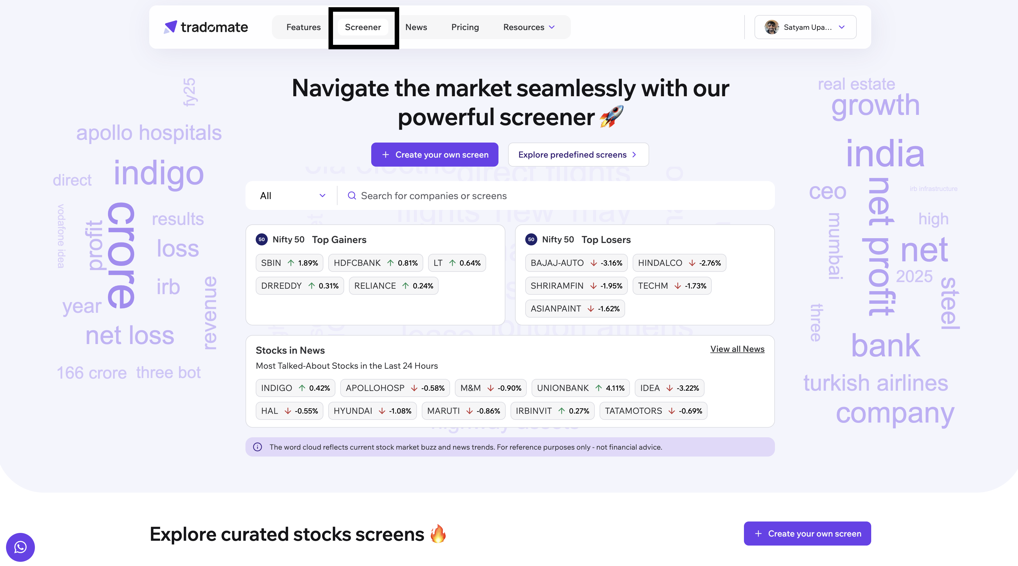This screenshot has width=1018, height=566.
Task: Click the search magnifier icon
Action: (352, 195)
